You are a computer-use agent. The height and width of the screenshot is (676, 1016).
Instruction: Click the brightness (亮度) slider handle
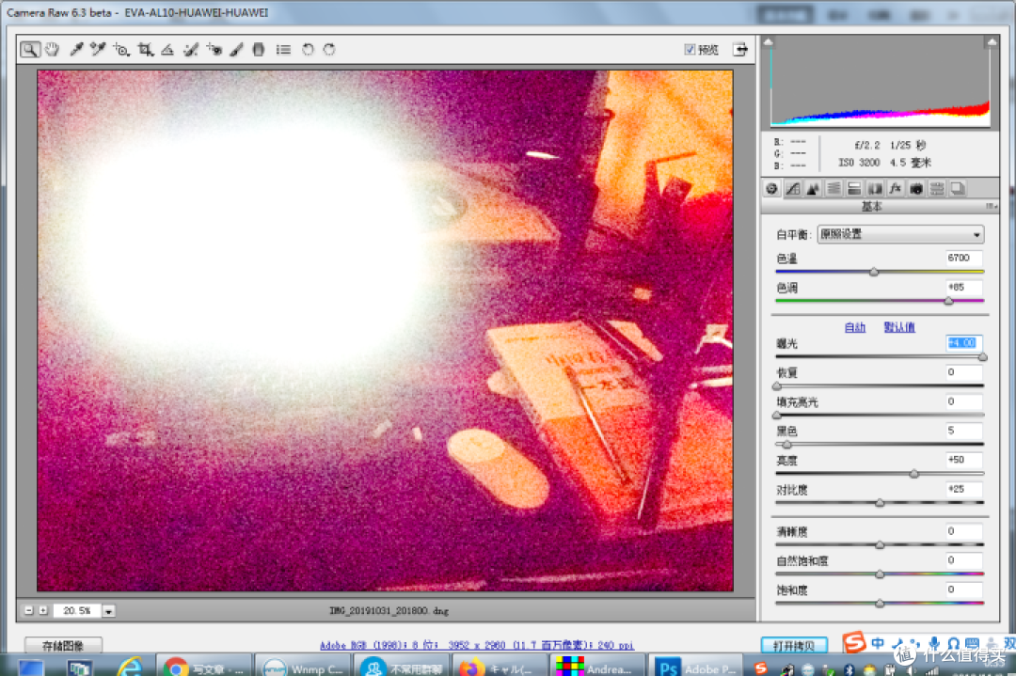click(913, 474)
